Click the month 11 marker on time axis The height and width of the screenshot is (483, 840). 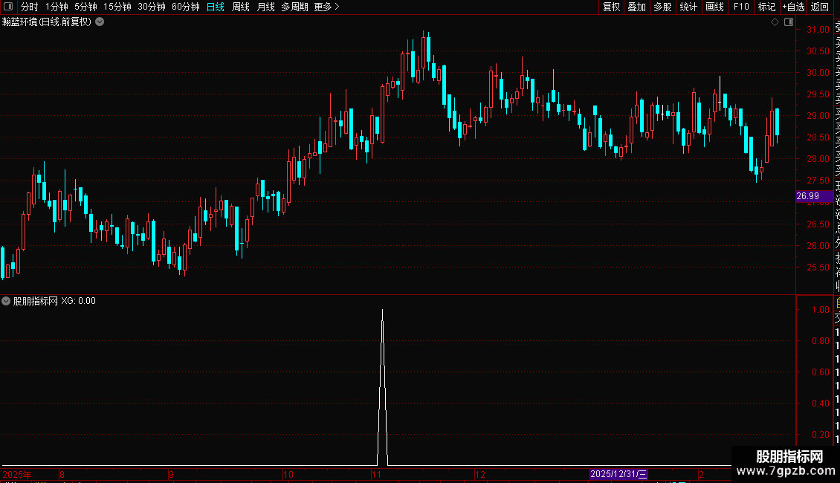pyautogui.click(x=376, y=474)
